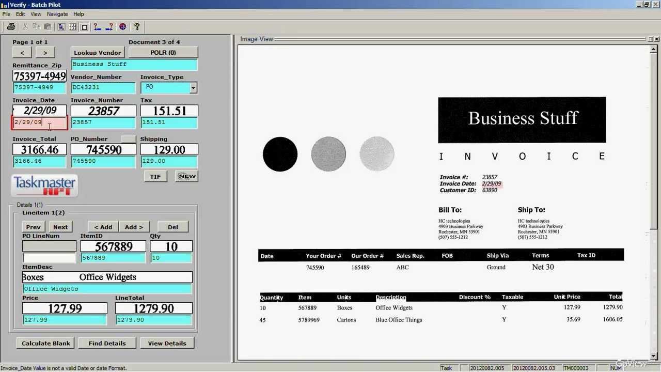Click the Vendor_Number field DC43231
Screen dimensions: 661x372
point(103,87)
